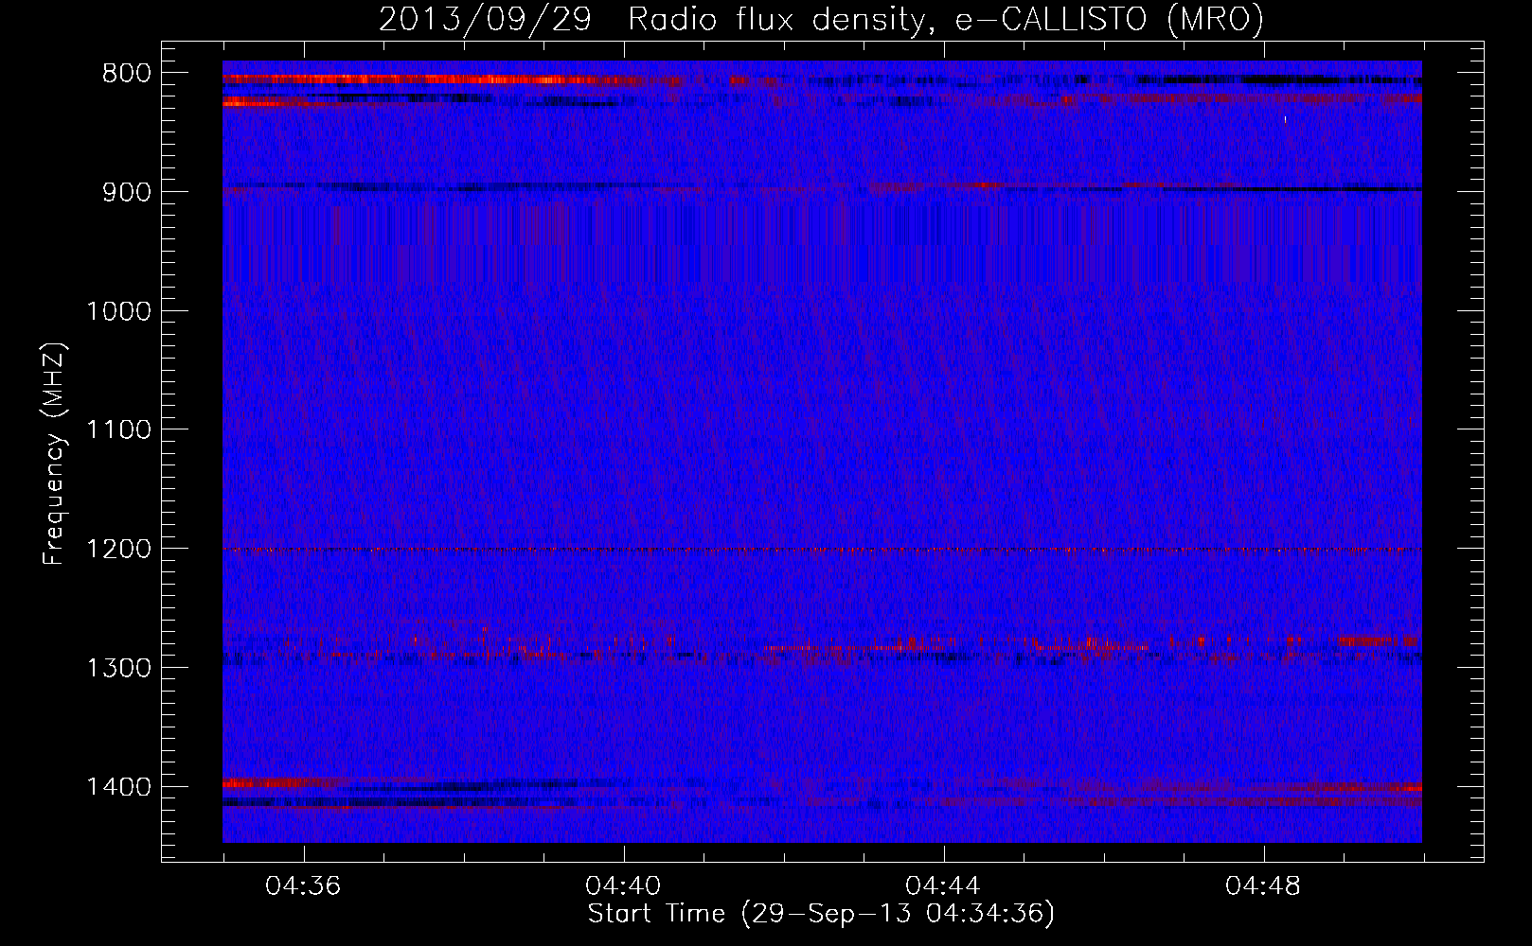The image size is (1532, 946).
Task: Click the 1300 frequency tick label
Action: 118,669
